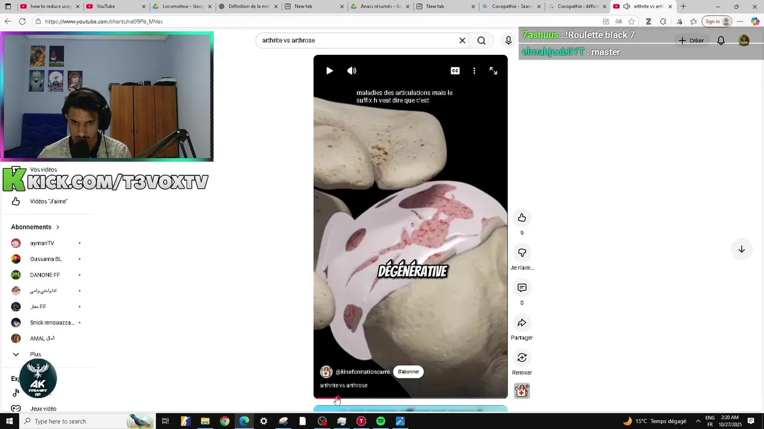764x429 pixels.
Task: Open browser Sign in profile button
Action: click(717, 21)
